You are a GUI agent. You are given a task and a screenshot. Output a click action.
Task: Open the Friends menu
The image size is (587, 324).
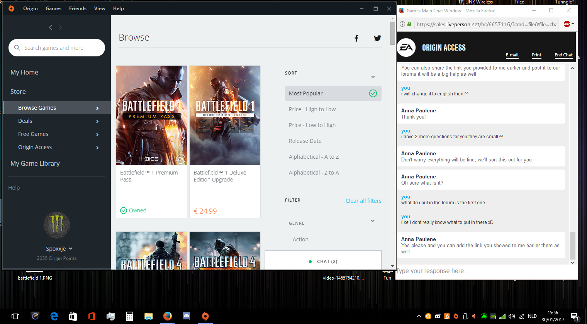[78, 8]
